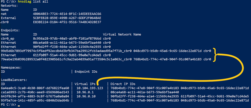Click the 'LoadBalancers:' section heading

(13, 80)
